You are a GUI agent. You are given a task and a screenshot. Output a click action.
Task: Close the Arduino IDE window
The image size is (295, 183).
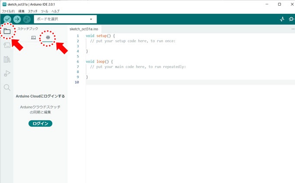point(292,4)
